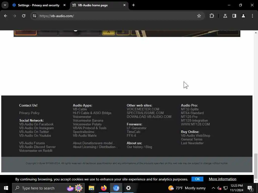Open General Terms link
The image size is (258, 193).
click(192, 139)
